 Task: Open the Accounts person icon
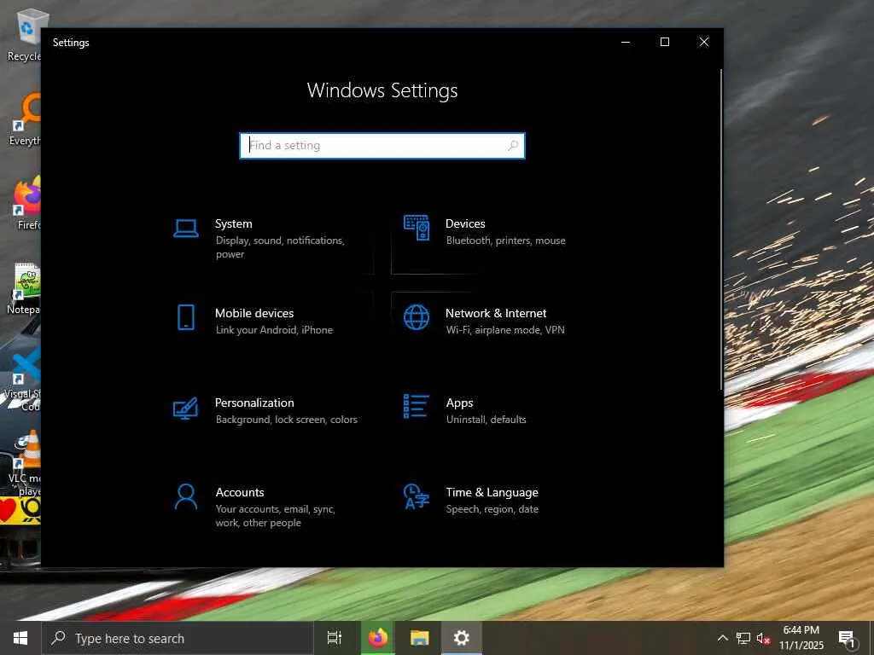pyautogui.click(x=185, y=497)
